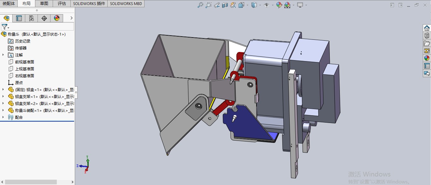The height and width of the screenshot is (185, 431).
Task: Open Custom Properties in task pane
Action: [427, 66]
